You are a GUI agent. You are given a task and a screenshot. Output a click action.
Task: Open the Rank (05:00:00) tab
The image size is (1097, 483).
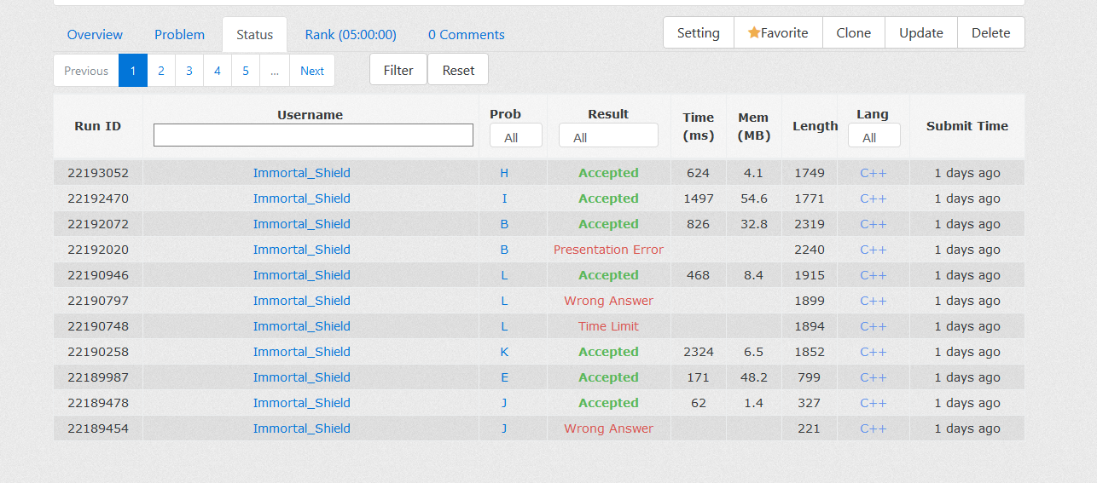pos(351,35)
